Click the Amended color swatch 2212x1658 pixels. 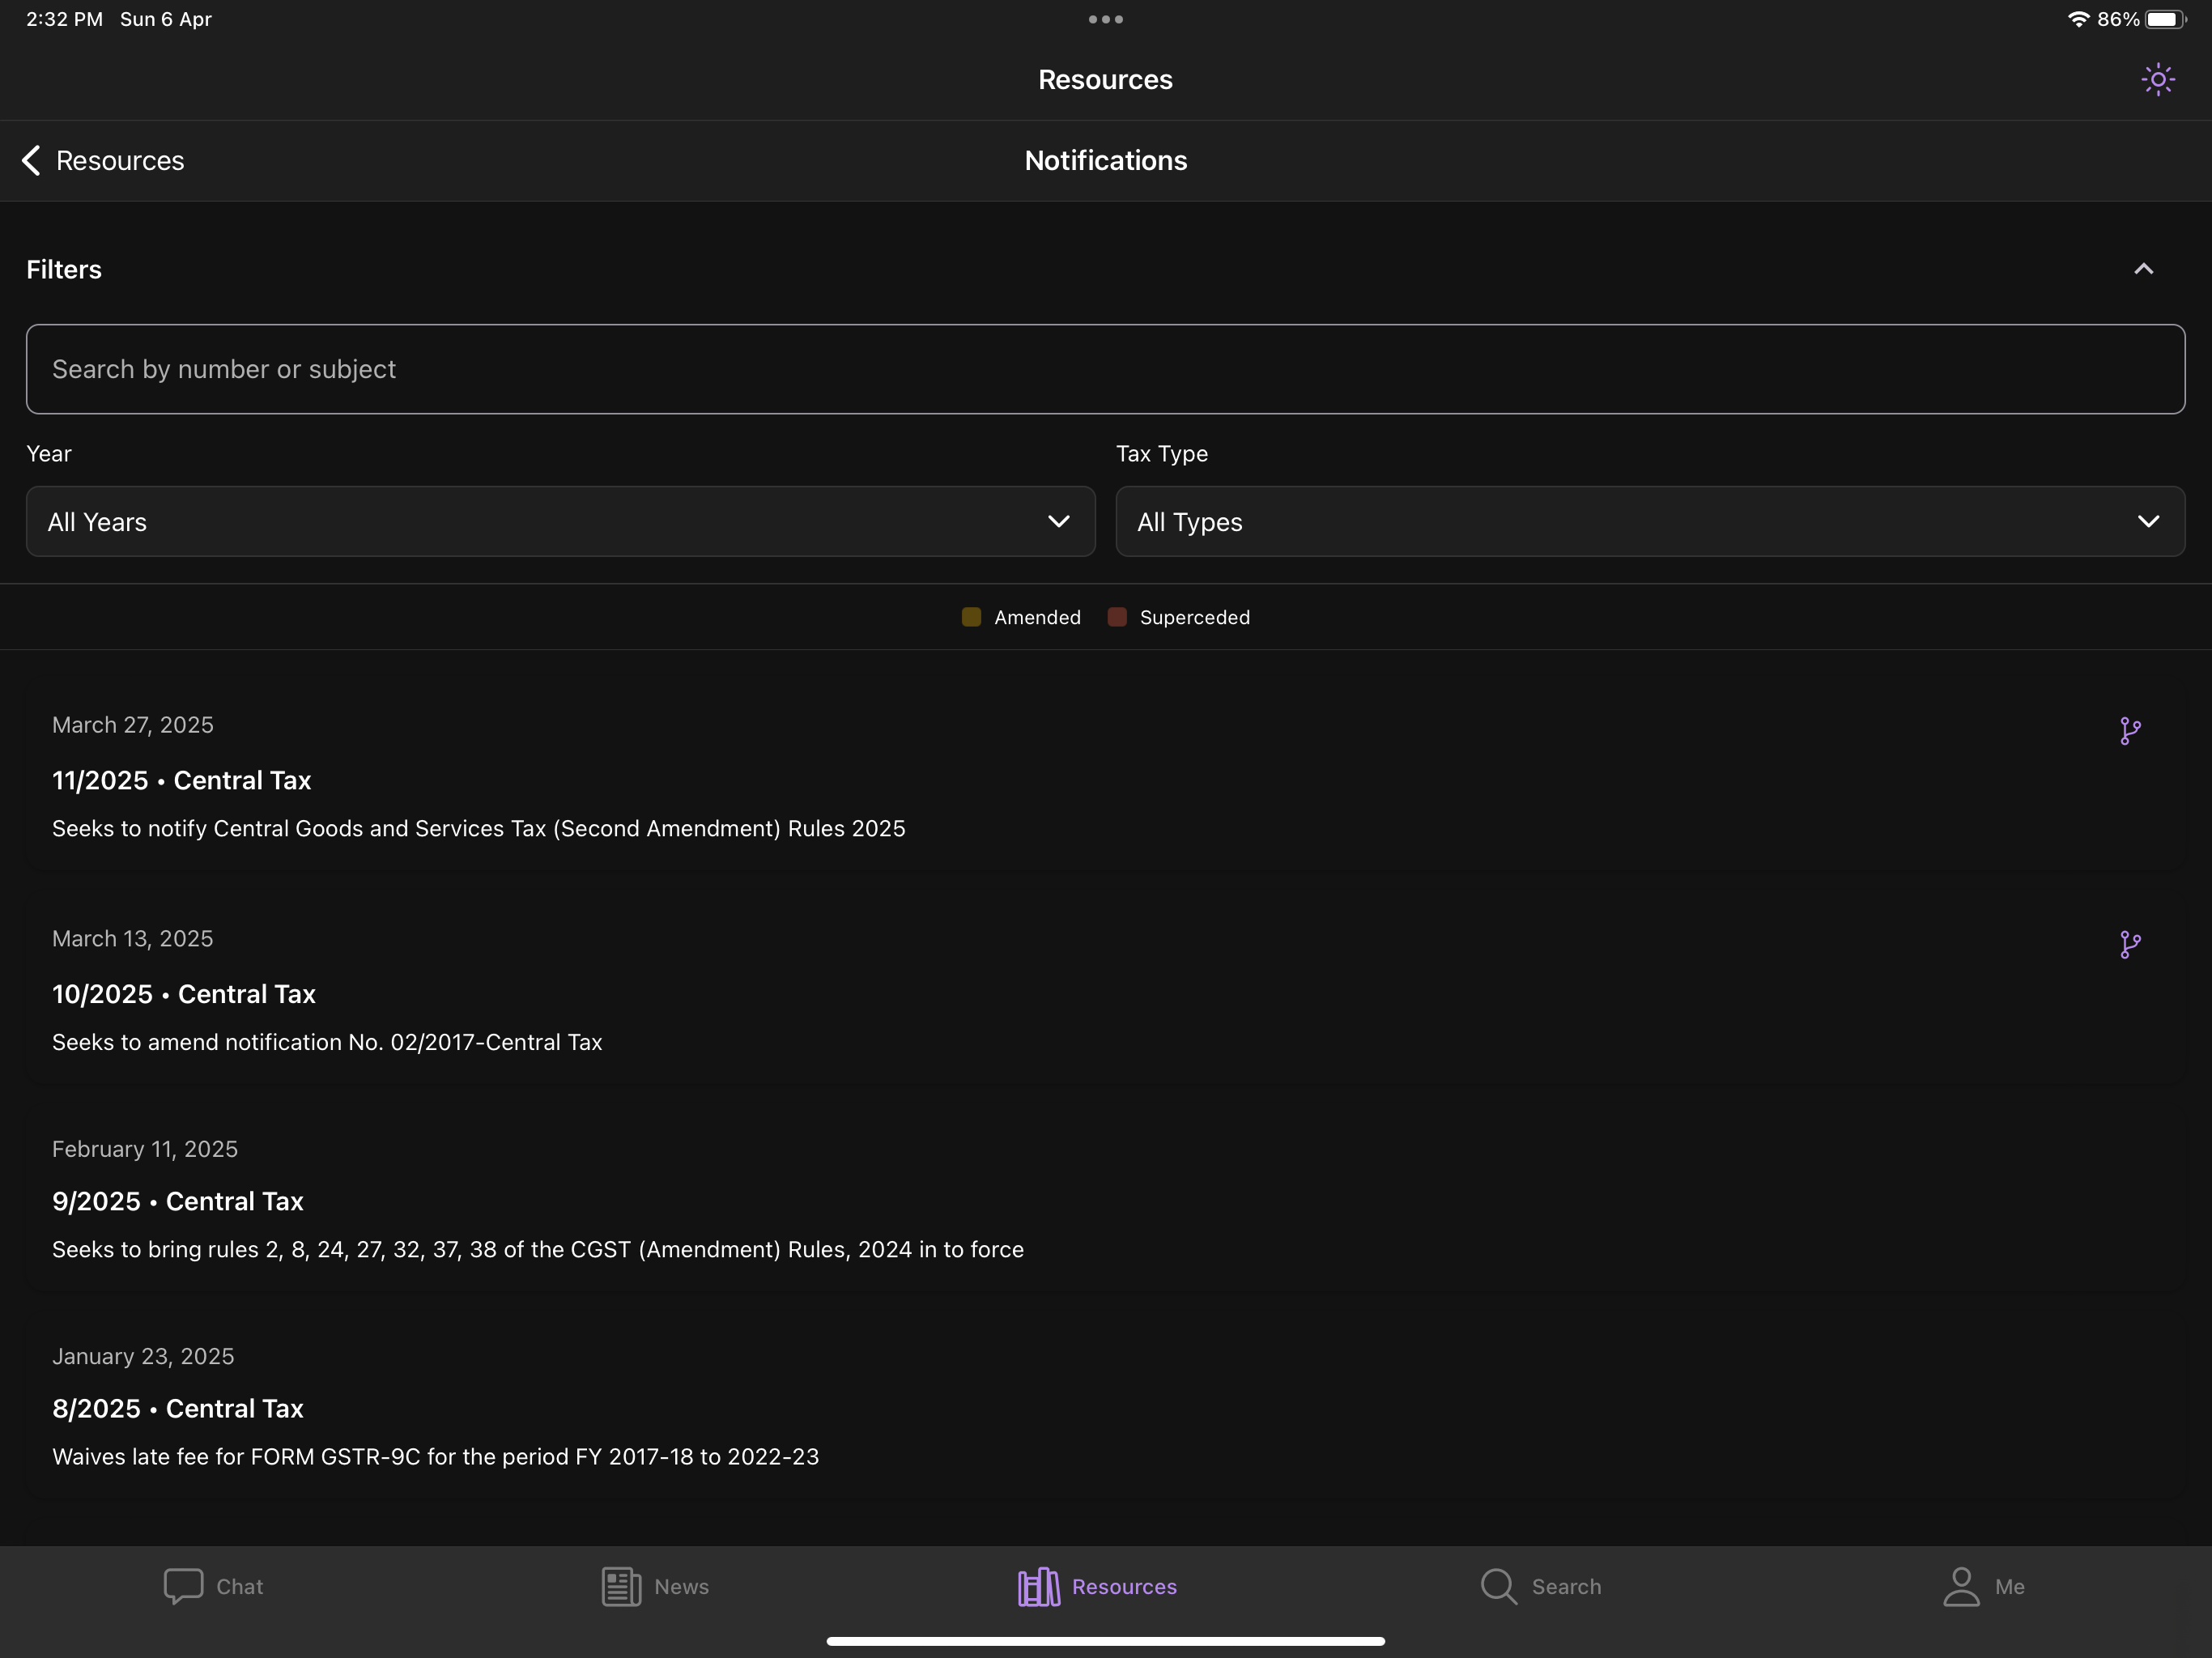click(x=970, y=617)
